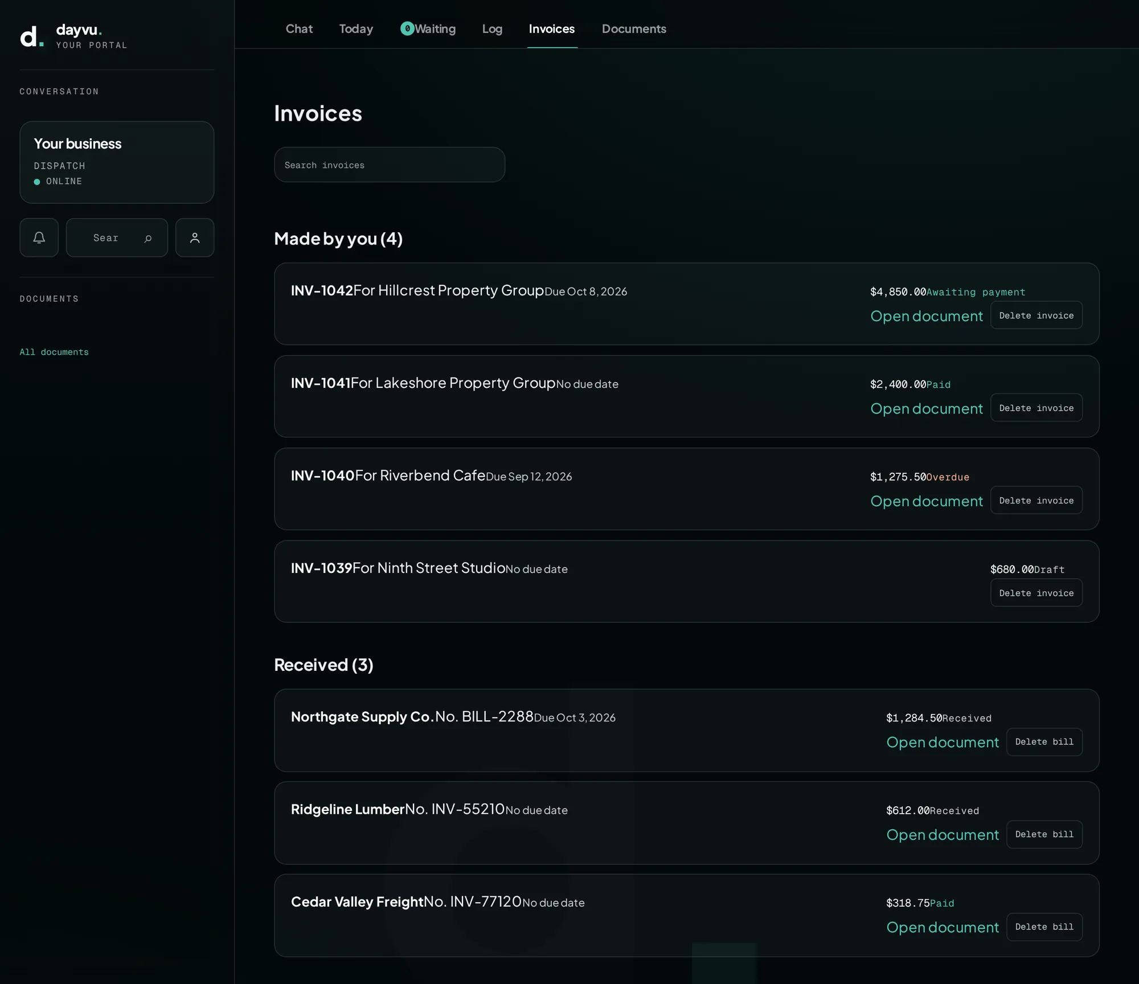Delete invoice INV-1042
Viewport: 1139px width, 984px height.
[1036, 315]
